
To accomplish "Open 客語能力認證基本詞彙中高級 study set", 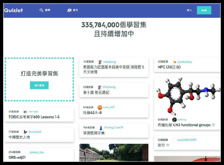I will (114, 69).
